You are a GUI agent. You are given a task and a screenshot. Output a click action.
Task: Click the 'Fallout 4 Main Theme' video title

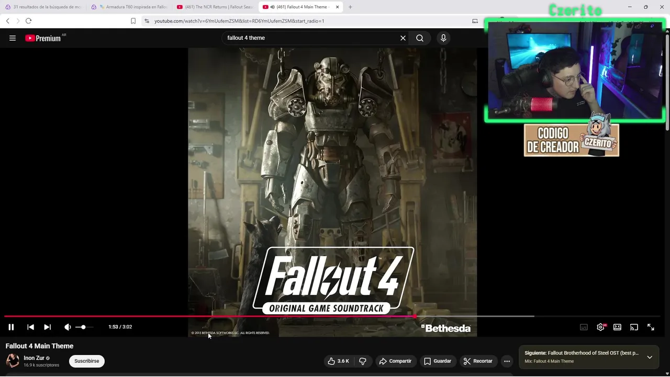click(x=39, y=346)
